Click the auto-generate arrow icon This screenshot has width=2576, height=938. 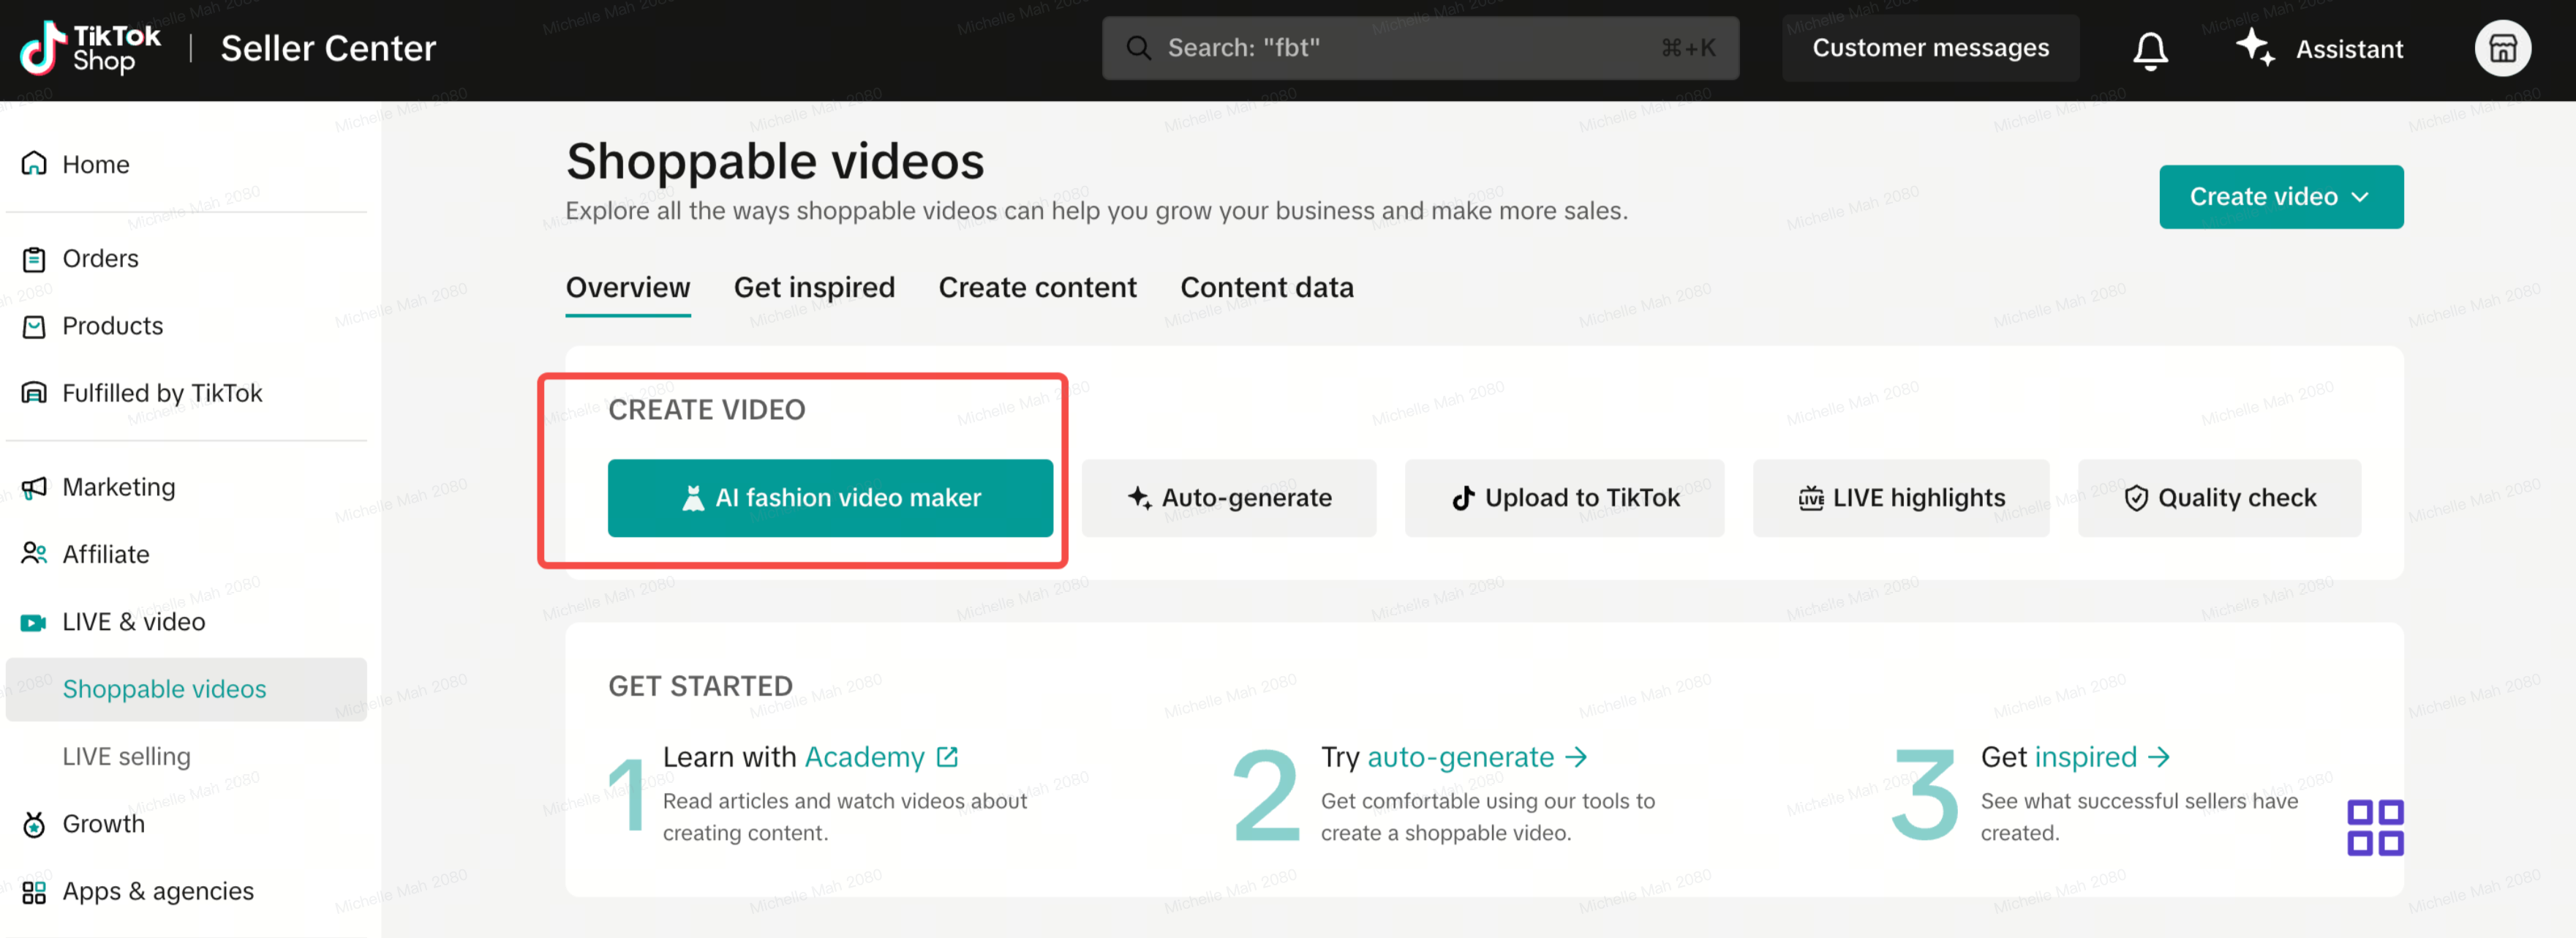[1576, 757]
